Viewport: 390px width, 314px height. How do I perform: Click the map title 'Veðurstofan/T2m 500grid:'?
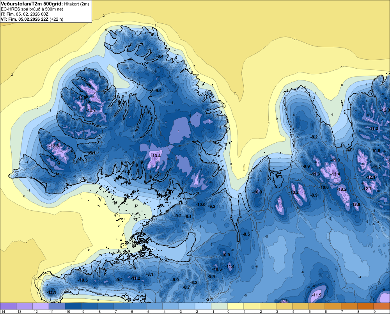(32, 4)
